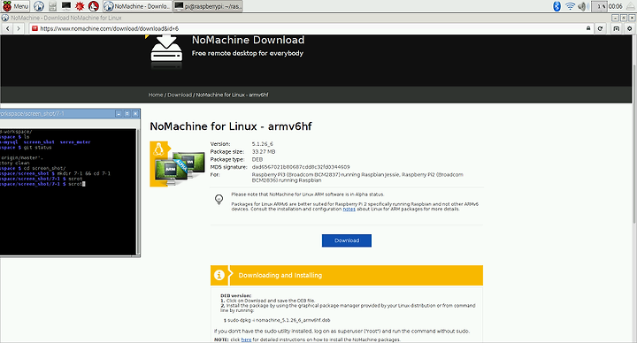Click the browser address bar URL
Image resolution: width=637 pixels, height=343 pixels.
pyautogui.click(x=110, y=28)
